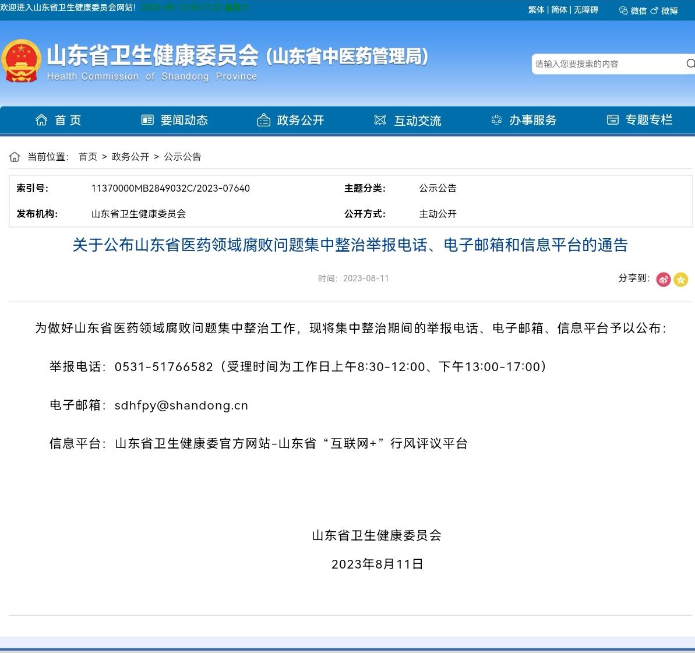Share article to Weibo red icon

pos(663,279)
